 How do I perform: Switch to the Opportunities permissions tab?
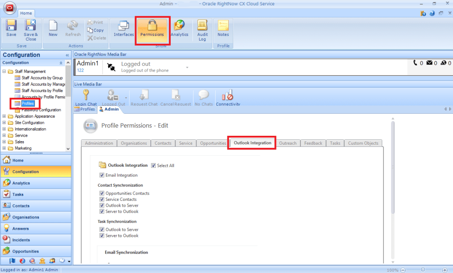tap(213, 143)
